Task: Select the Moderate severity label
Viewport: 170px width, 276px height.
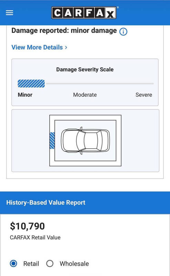Action: pyautogui.click(x=85, y=95)
